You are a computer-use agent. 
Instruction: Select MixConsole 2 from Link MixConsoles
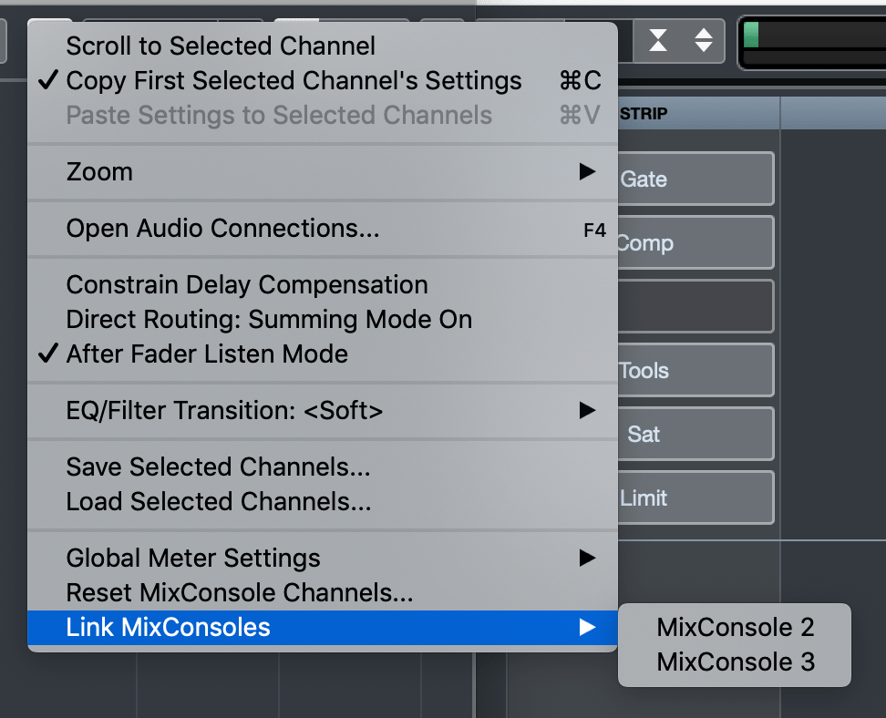pos(735,627)
